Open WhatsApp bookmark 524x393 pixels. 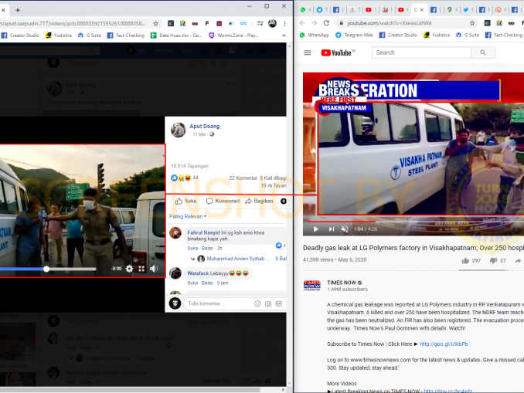pos(315,35)
